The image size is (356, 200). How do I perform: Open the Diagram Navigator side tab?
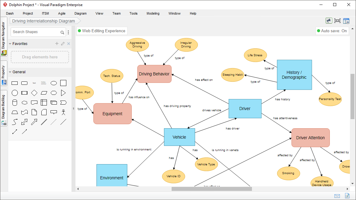pyautogui.click(x=4, y=37)
